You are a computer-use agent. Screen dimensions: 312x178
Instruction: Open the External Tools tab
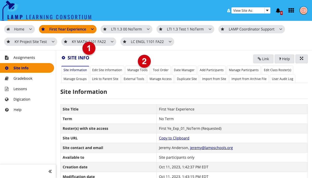click(x=134, y=79)
